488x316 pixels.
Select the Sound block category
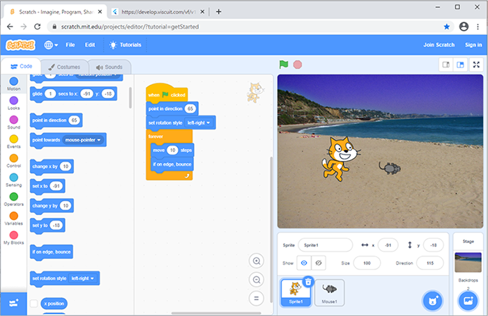pyautogui.click(x=14, y=123)
